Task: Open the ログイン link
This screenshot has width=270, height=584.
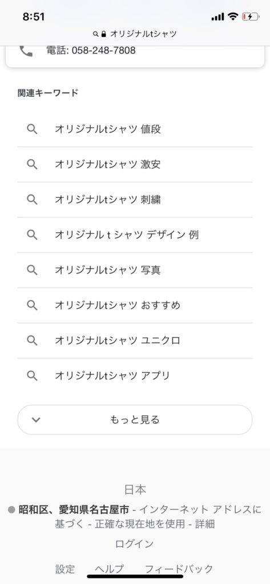Action: [x=135, y=544]
